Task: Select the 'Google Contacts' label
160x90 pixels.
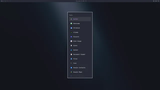Action: [79, 68]
